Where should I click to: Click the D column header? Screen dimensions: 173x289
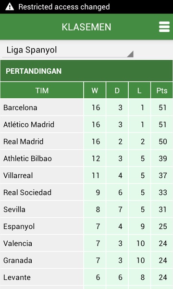pos(117,91)
